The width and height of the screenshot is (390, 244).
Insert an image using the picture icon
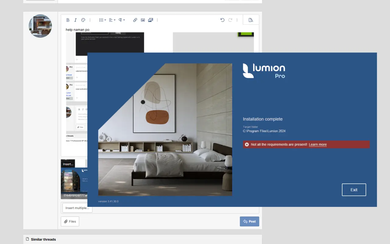143,20
